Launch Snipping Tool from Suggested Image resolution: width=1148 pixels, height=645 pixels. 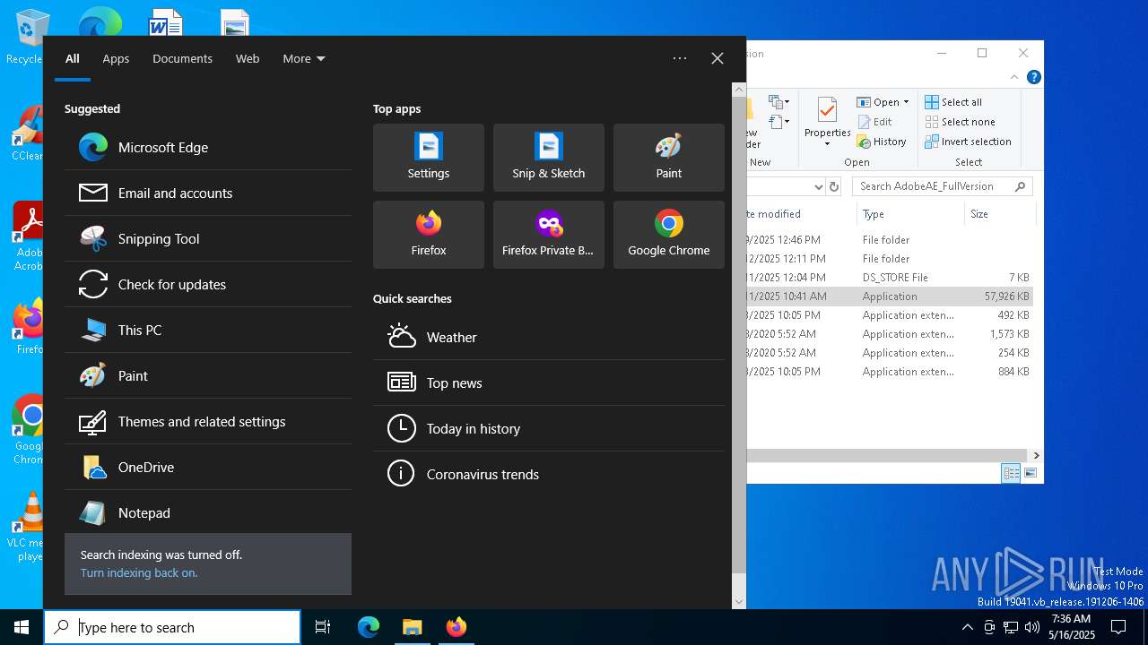tap(208, 238)
